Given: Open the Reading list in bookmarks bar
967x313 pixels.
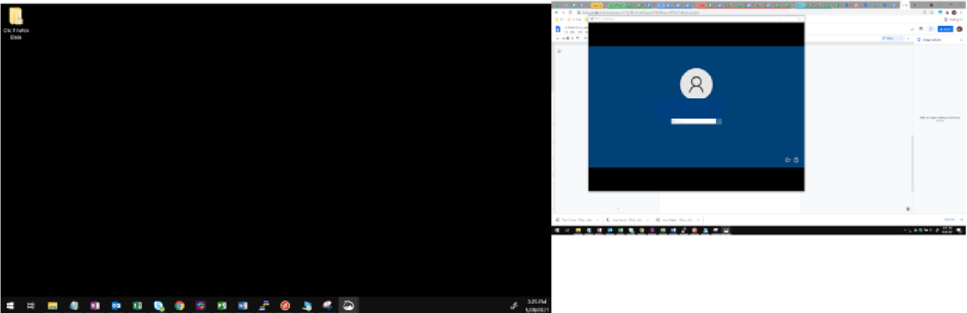Looking at the screenshot, I should (x=954, y=19).
